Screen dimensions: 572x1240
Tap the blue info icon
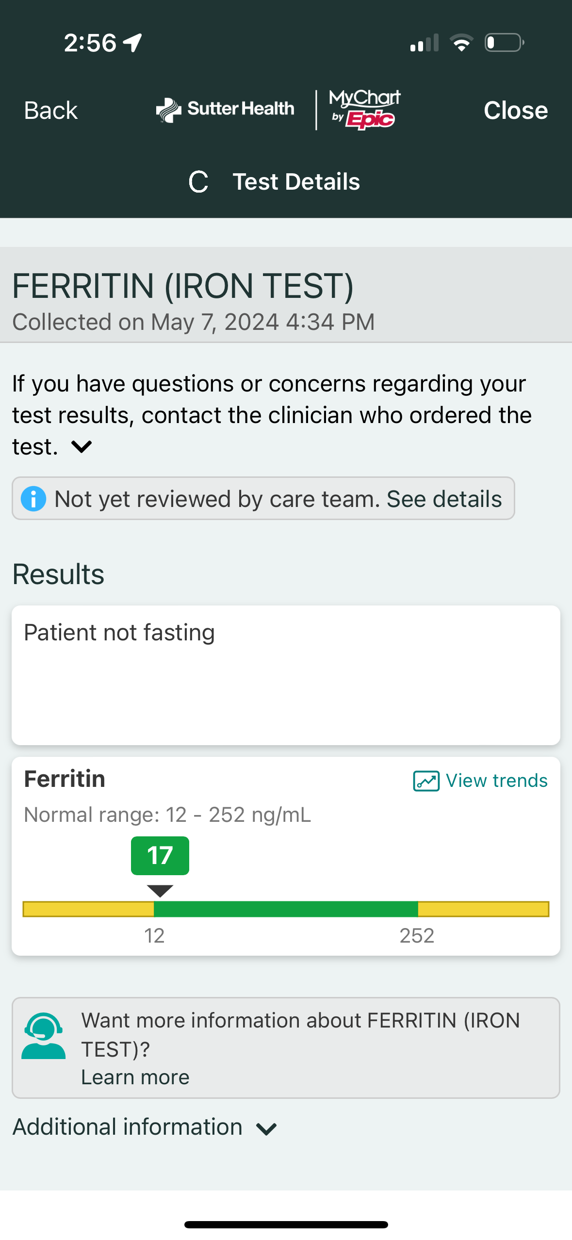point(33,499)
